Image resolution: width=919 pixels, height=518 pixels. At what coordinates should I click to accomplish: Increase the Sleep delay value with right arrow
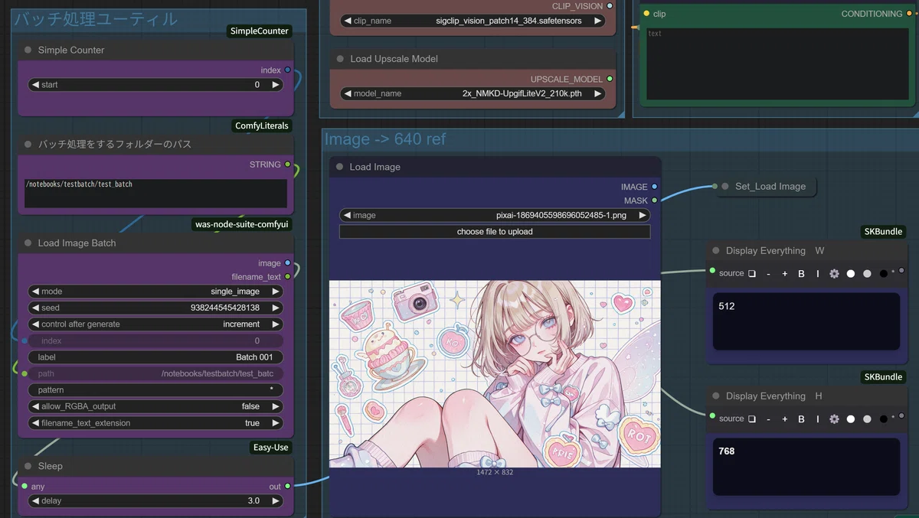click(x=275, y=501)
